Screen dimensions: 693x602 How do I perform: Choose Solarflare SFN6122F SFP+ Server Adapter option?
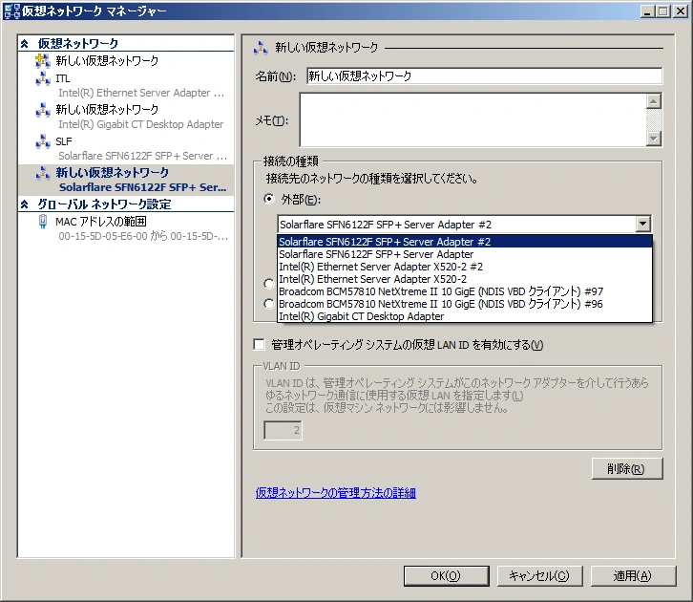click(x=465, y=254)
